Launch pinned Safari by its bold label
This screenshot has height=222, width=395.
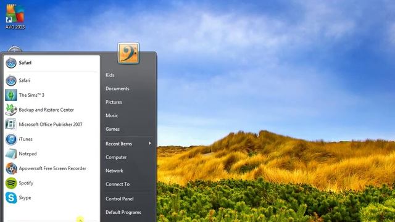coord(25,63)
